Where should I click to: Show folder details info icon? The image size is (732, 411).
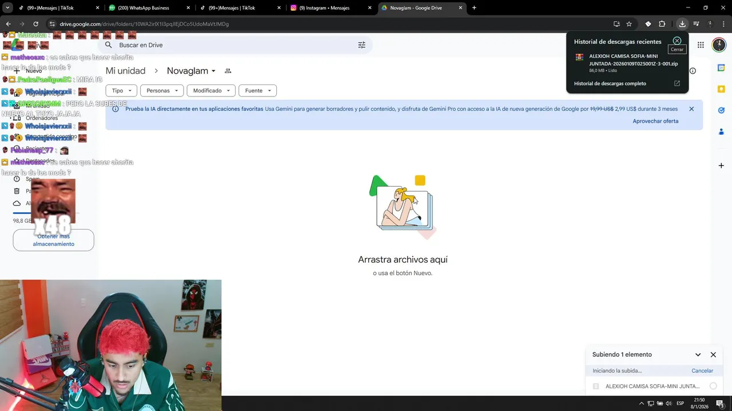(x=693, y=71)
